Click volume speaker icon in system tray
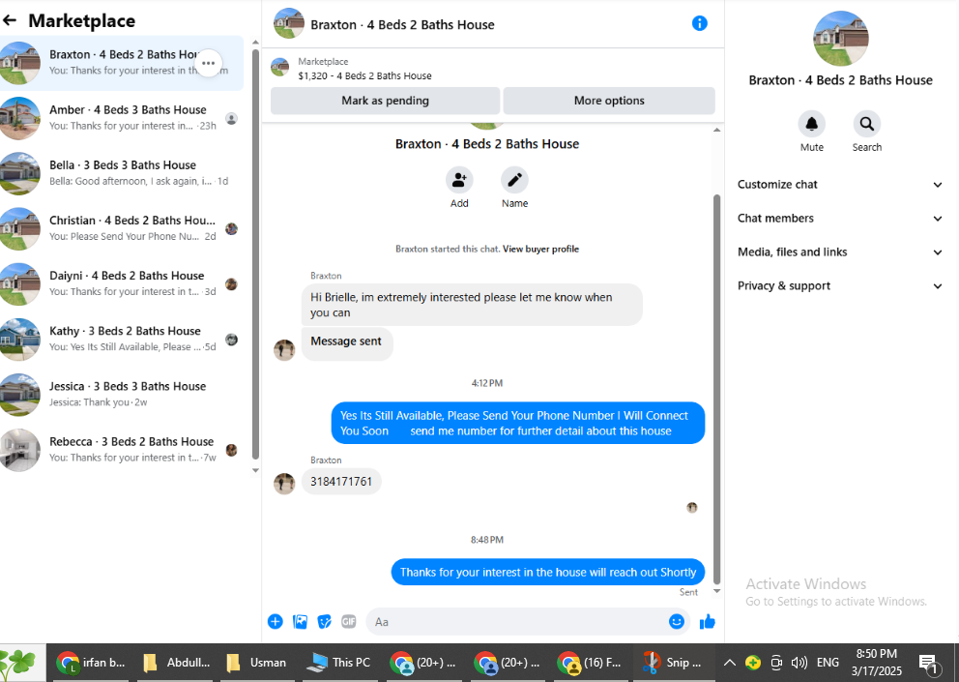Screen dimensions: 959x682 pos(799,663)
